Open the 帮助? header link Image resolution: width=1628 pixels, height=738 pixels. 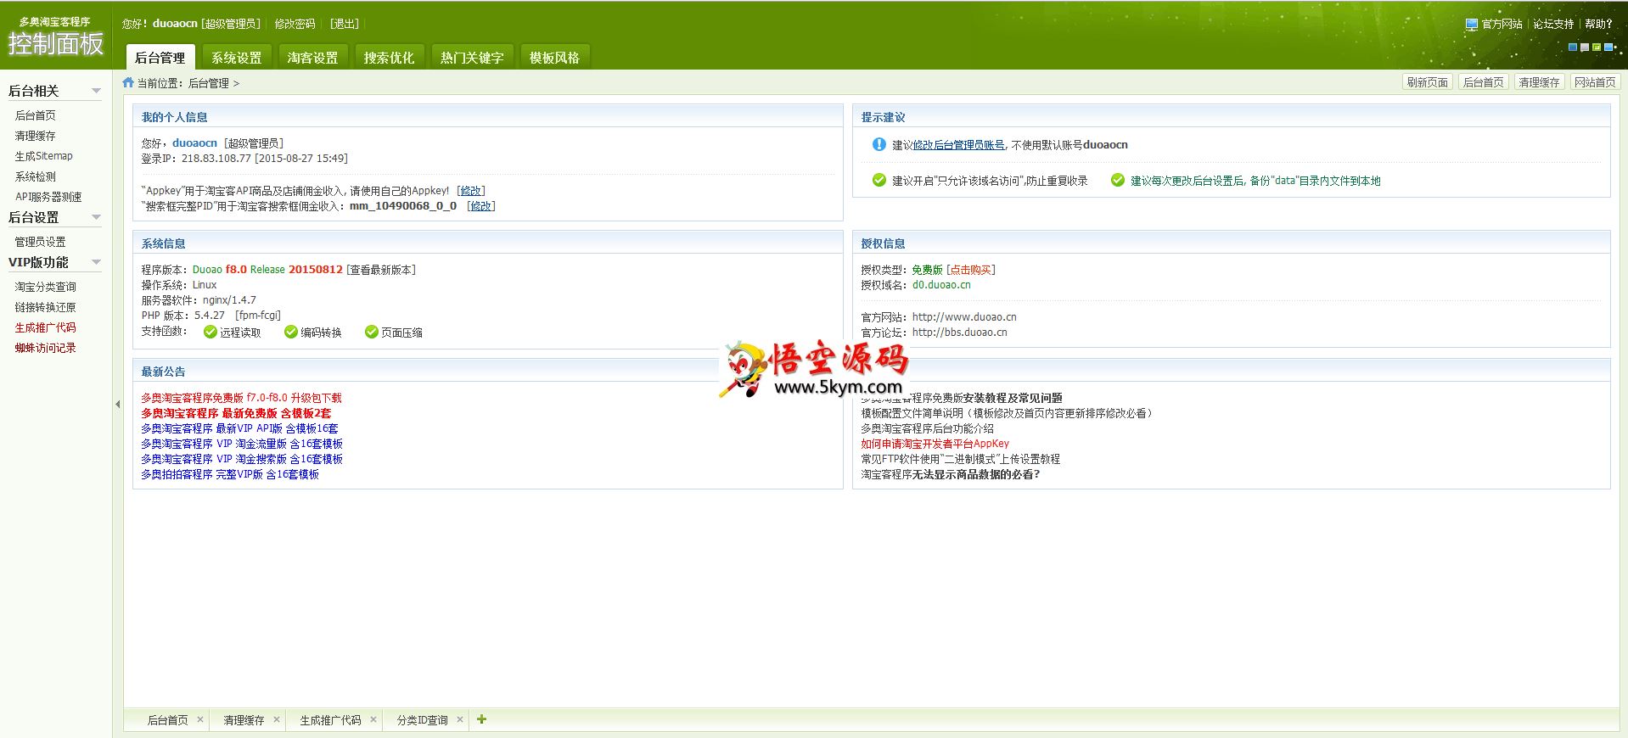tap(1598, 24)
